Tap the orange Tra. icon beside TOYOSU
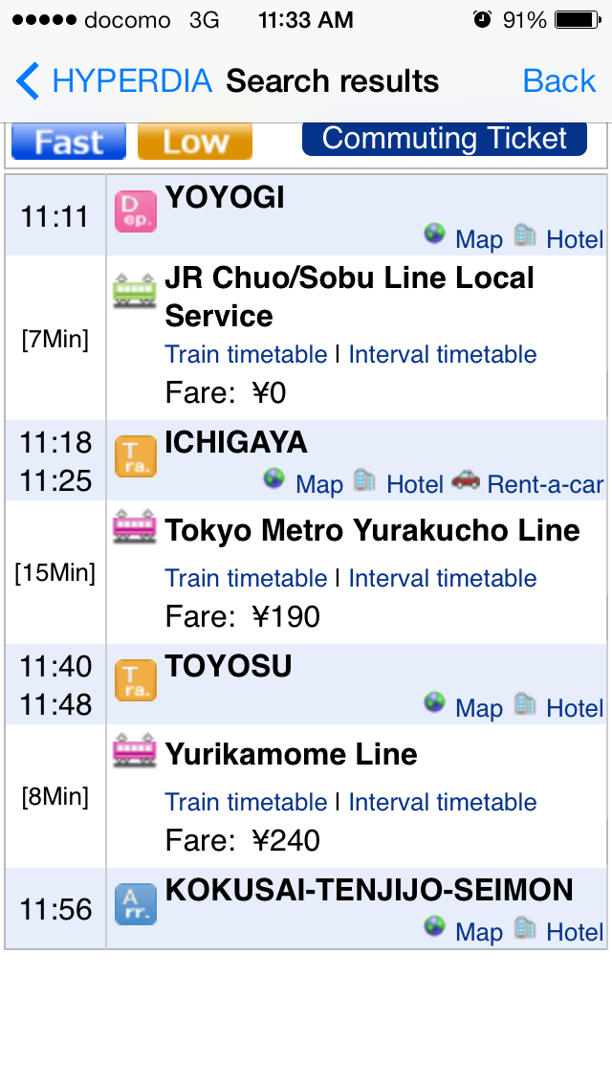 click(x=135, y=680)
